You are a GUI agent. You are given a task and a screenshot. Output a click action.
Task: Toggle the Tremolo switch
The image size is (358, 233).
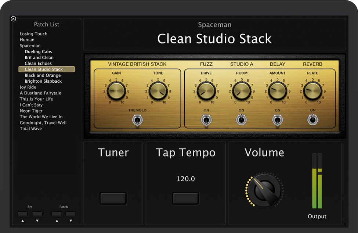coord(137,120)
